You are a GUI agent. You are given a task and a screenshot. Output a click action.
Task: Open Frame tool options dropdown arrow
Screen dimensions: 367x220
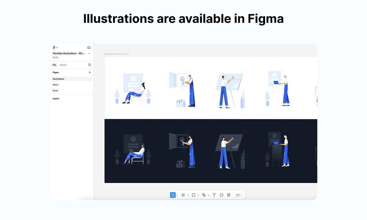[x=188, y=195]
